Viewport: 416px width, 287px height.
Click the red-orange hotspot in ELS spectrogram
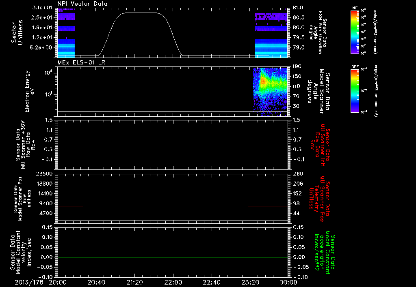263,81
